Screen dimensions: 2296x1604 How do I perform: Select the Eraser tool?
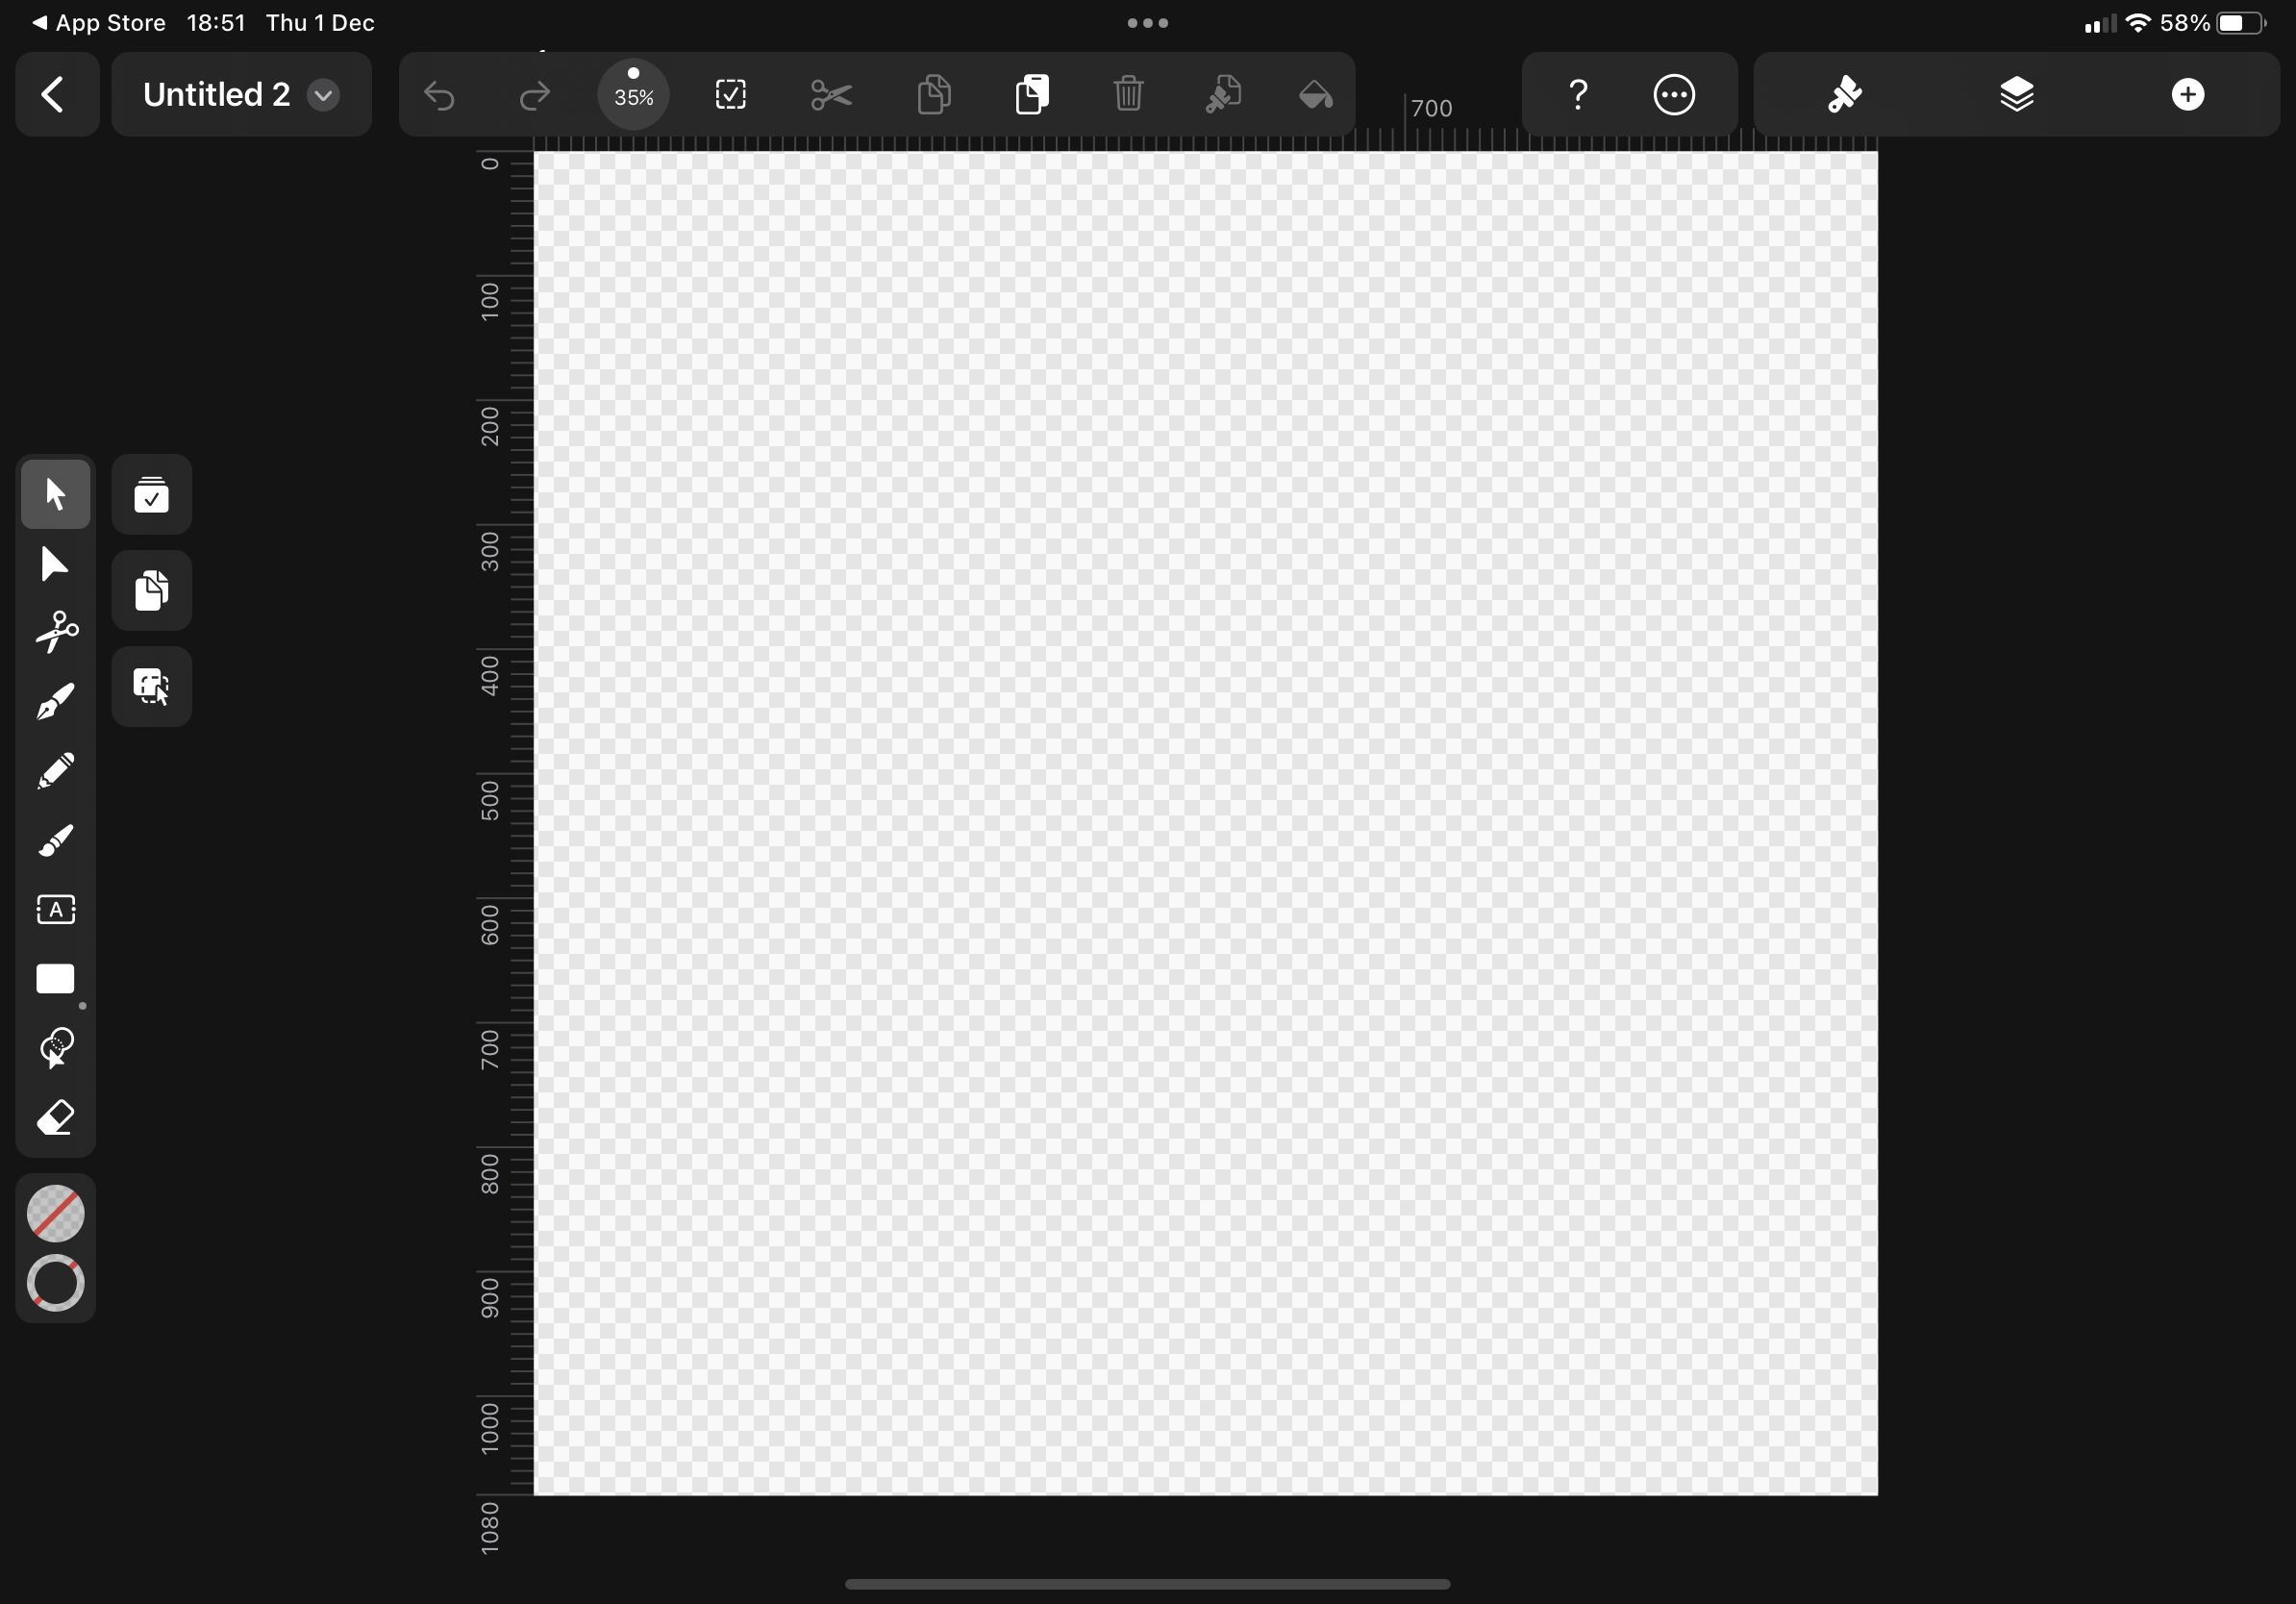point(56,1118)
